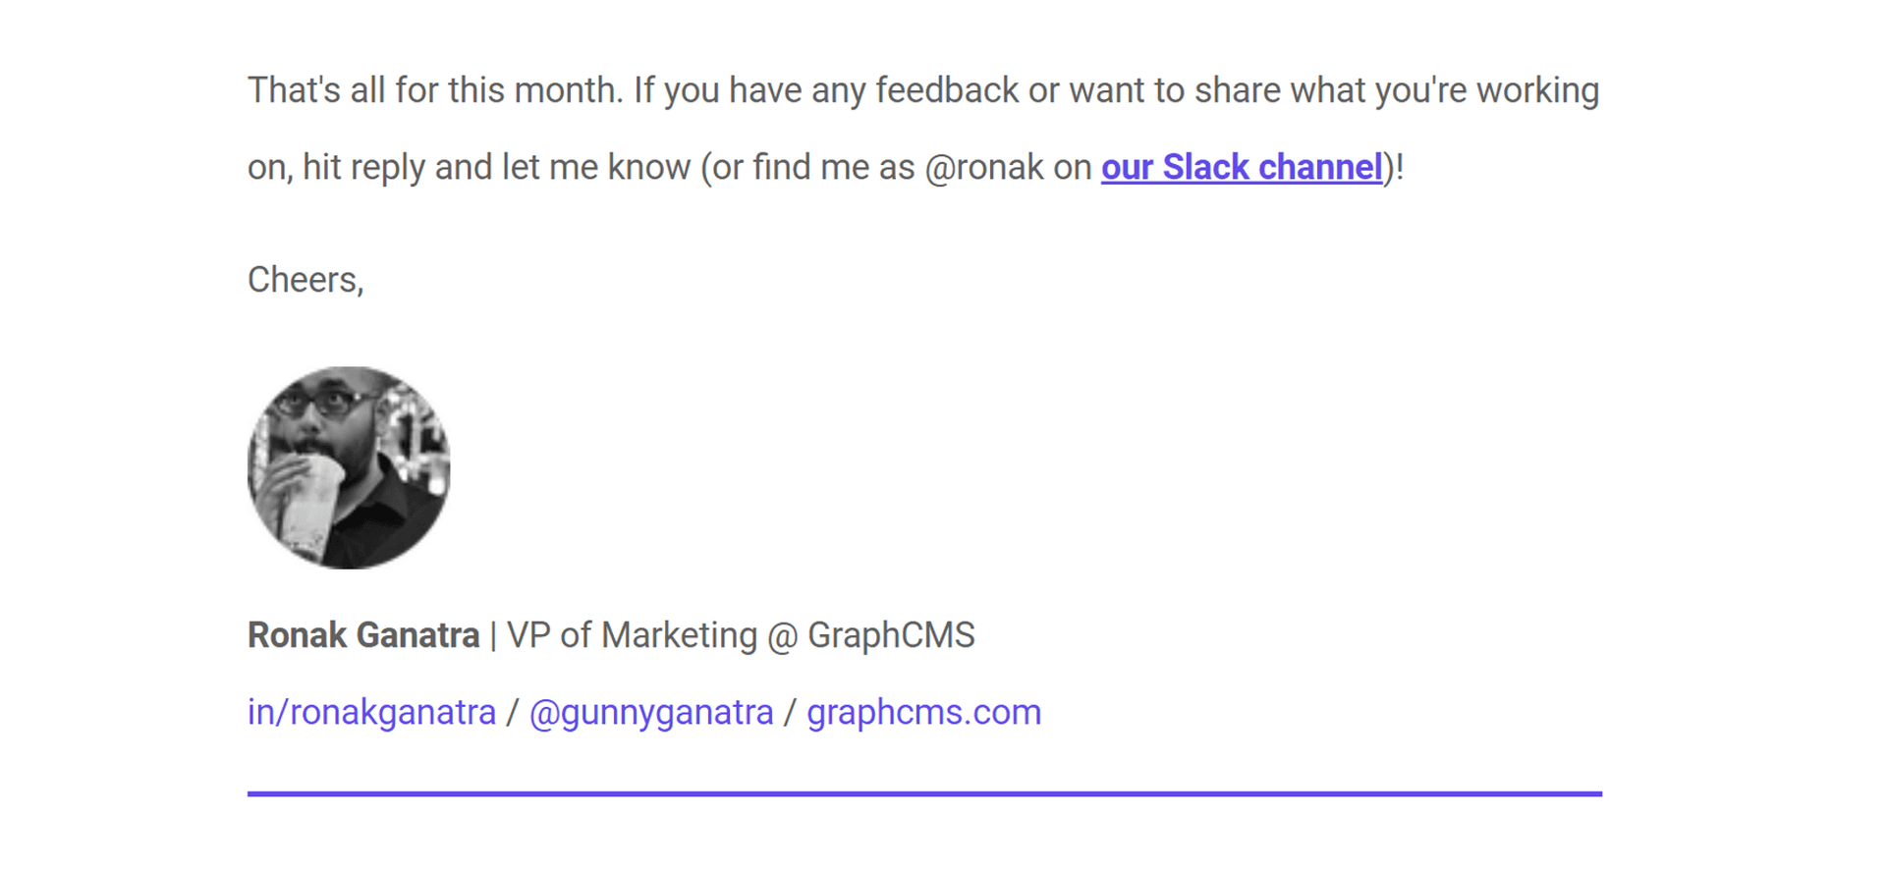The height and width of the screenshot is (869, 1886).
Task: Open the in/ronakganatra LinkedIn link
Action: click(x=371, y=712)
